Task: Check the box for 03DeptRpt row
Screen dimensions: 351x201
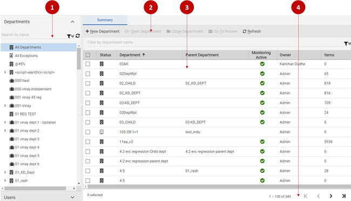Action: tap(87, 112)
